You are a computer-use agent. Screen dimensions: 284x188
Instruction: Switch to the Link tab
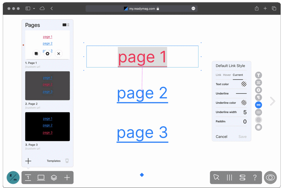click(218, 75)
